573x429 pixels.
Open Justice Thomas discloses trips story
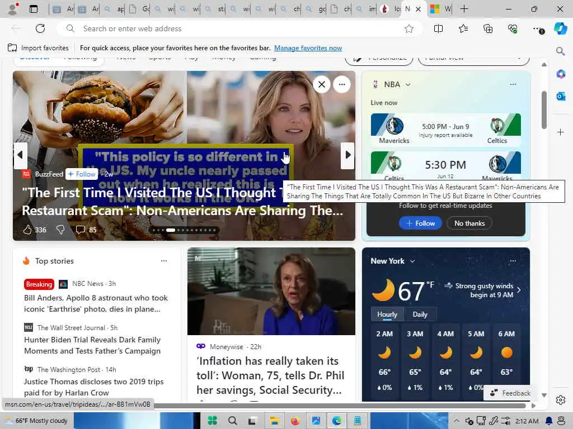pyautogui.click(x=93, y=387)
